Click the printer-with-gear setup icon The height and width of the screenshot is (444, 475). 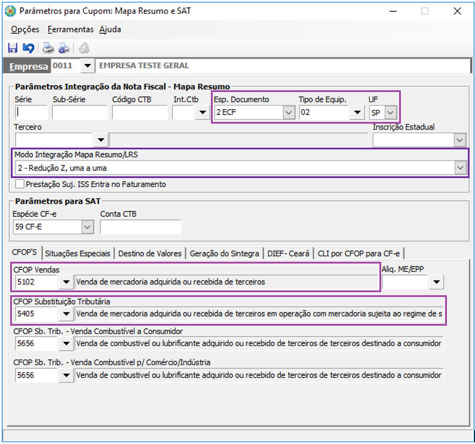[x=64, y=48]
